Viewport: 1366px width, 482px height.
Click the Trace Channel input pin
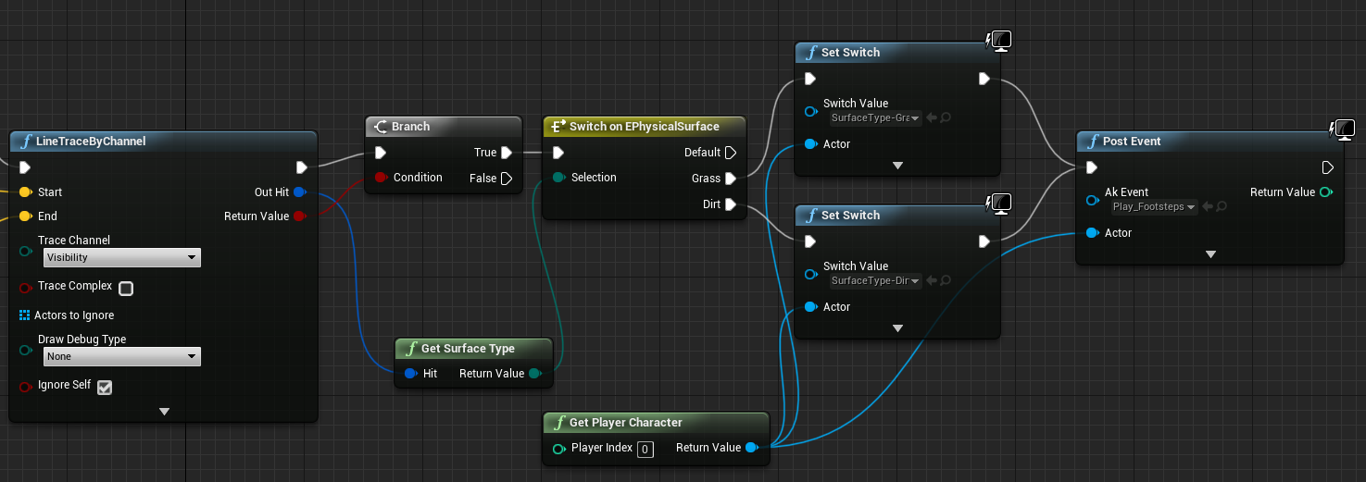[25, 251]
